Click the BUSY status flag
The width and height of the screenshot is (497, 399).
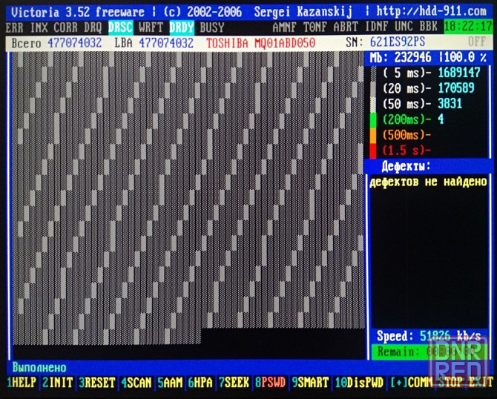212,27
